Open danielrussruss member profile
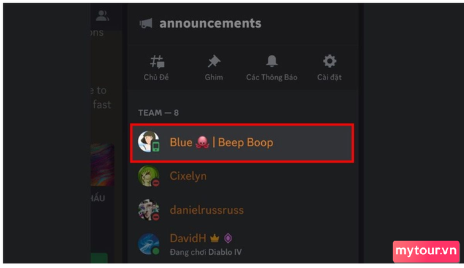Viewport: 464px width, 268px height. (x=242, y=210)
